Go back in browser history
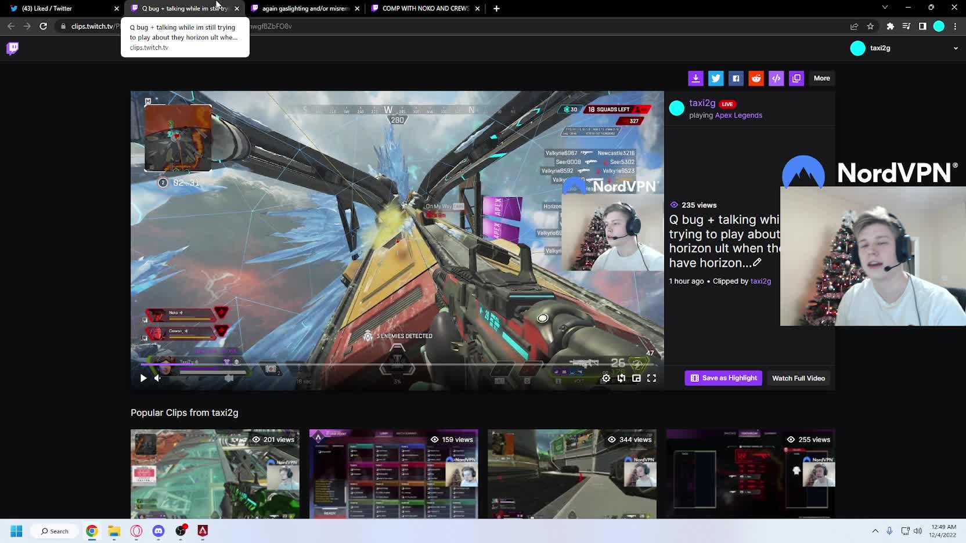The width and height of the screenshot is (966, 543). pos(11,26)
